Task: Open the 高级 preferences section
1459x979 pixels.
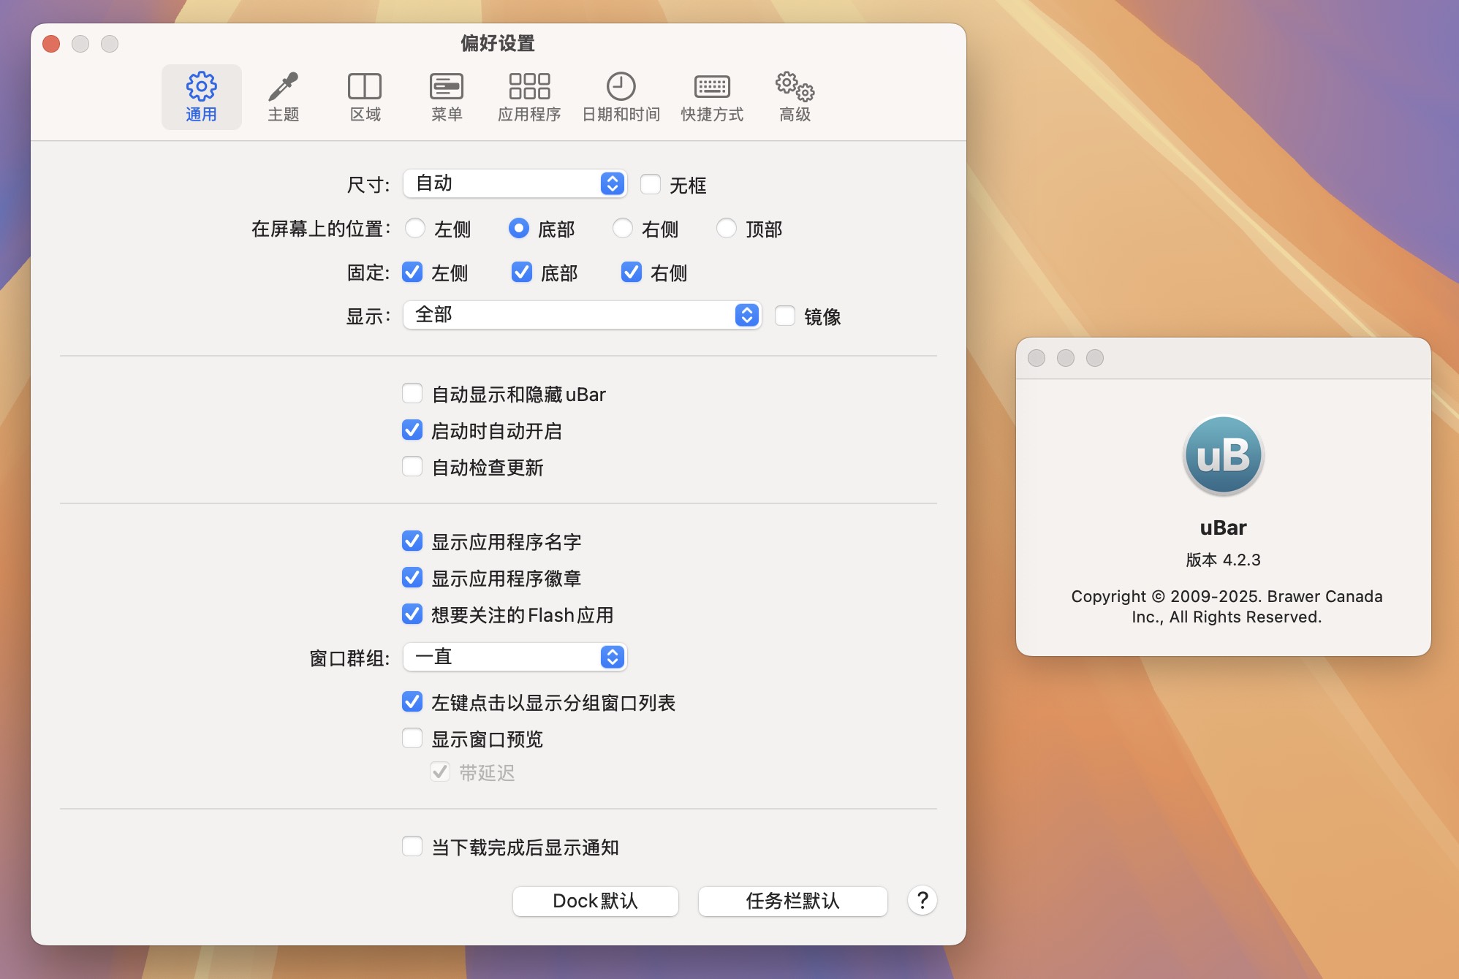Action: click(x=793, y=96)
